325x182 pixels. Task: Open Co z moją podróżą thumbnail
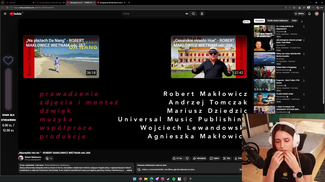point(264,31)
